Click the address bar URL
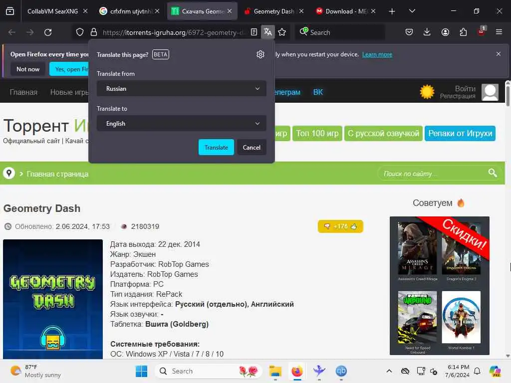Viewport: 511px width, 383px height. pyautogui.click(x=173, y=32)
